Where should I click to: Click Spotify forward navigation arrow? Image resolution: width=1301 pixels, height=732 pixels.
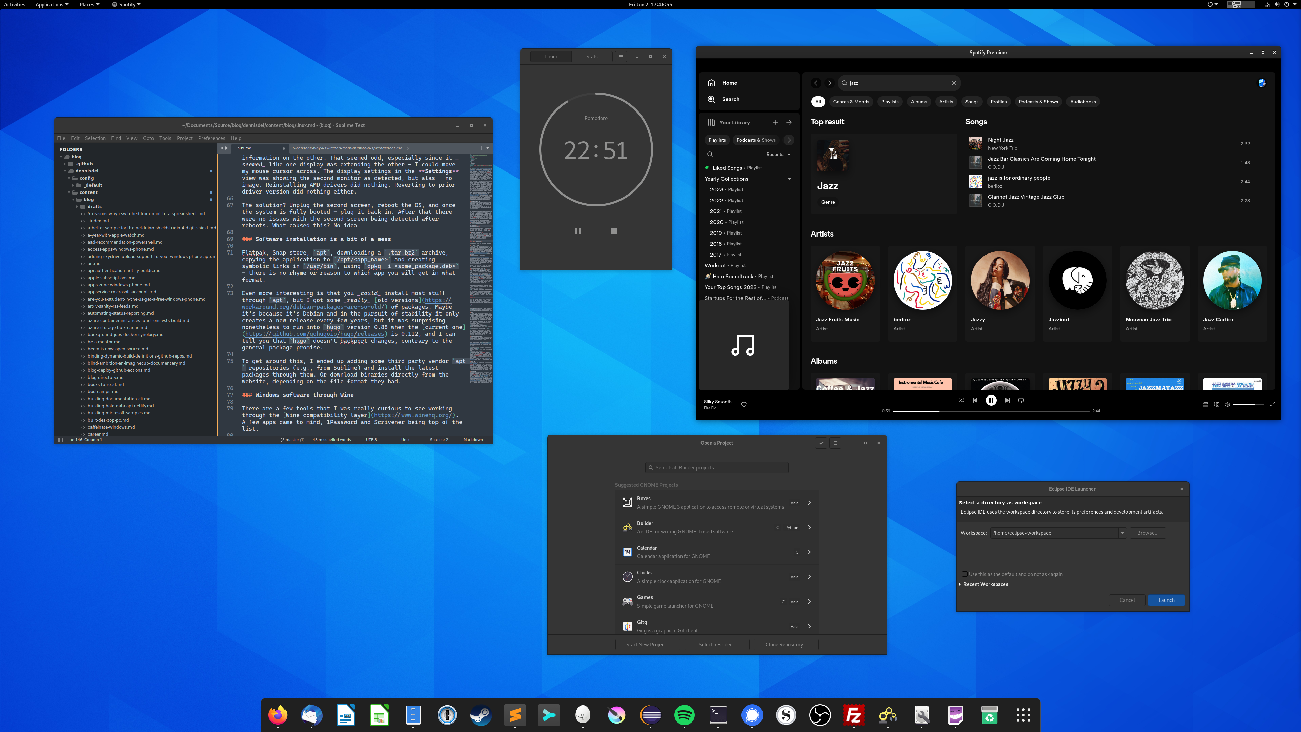829,83
